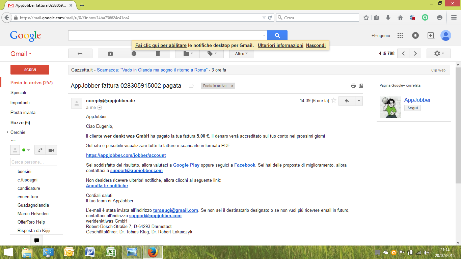Focus the Firefox Cerca search box
This screenshot has height=259, width=461.
tap(317, 18)
